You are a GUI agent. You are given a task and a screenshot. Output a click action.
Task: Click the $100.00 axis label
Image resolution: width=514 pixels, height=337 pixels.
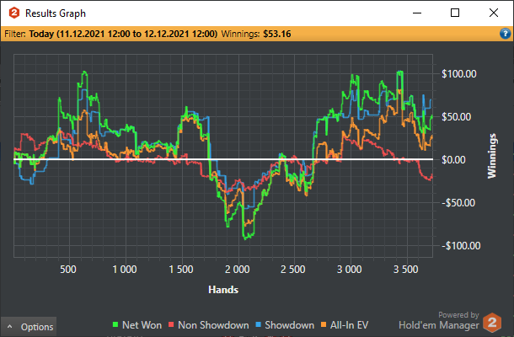point(459,74)
